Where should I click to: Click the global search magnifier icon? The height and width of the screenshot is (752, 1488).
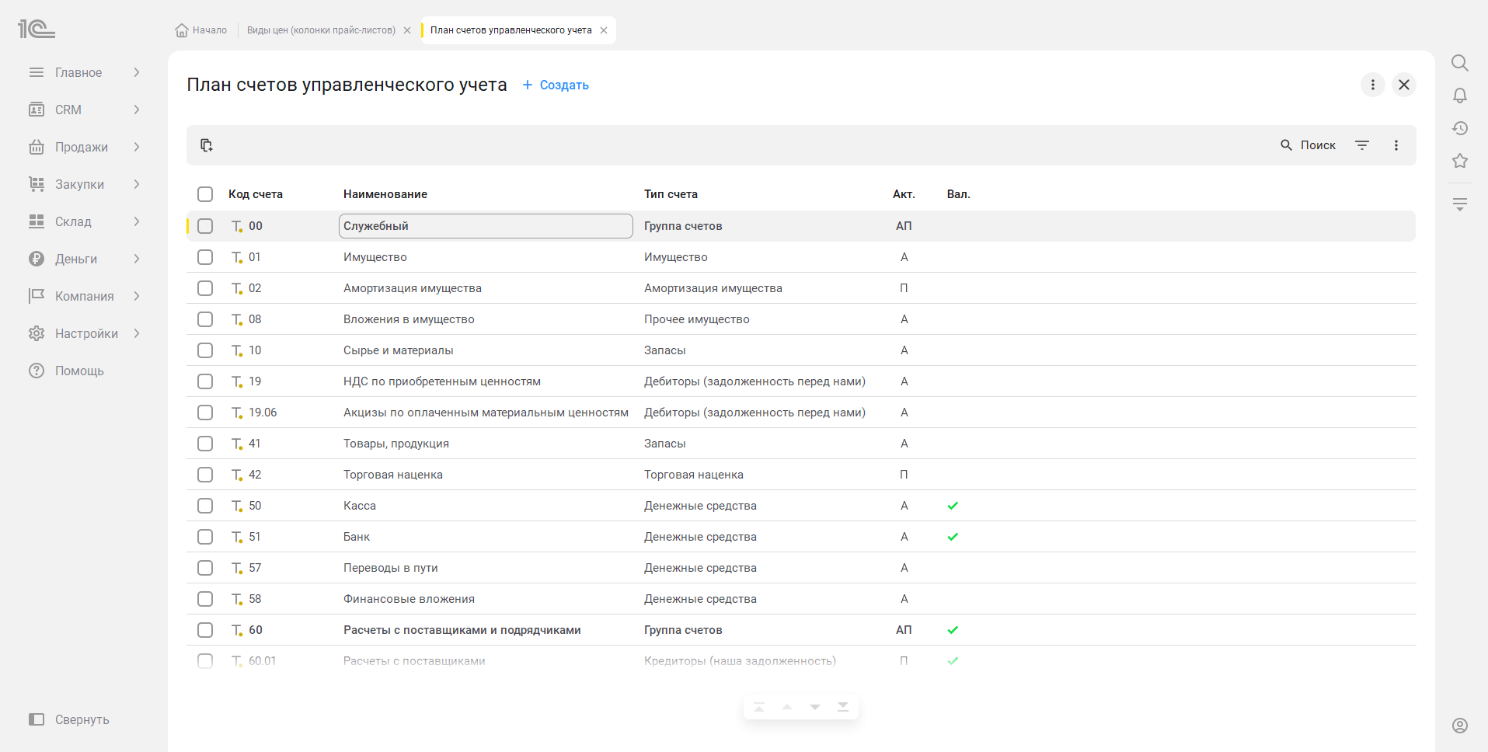[1460, 63]
